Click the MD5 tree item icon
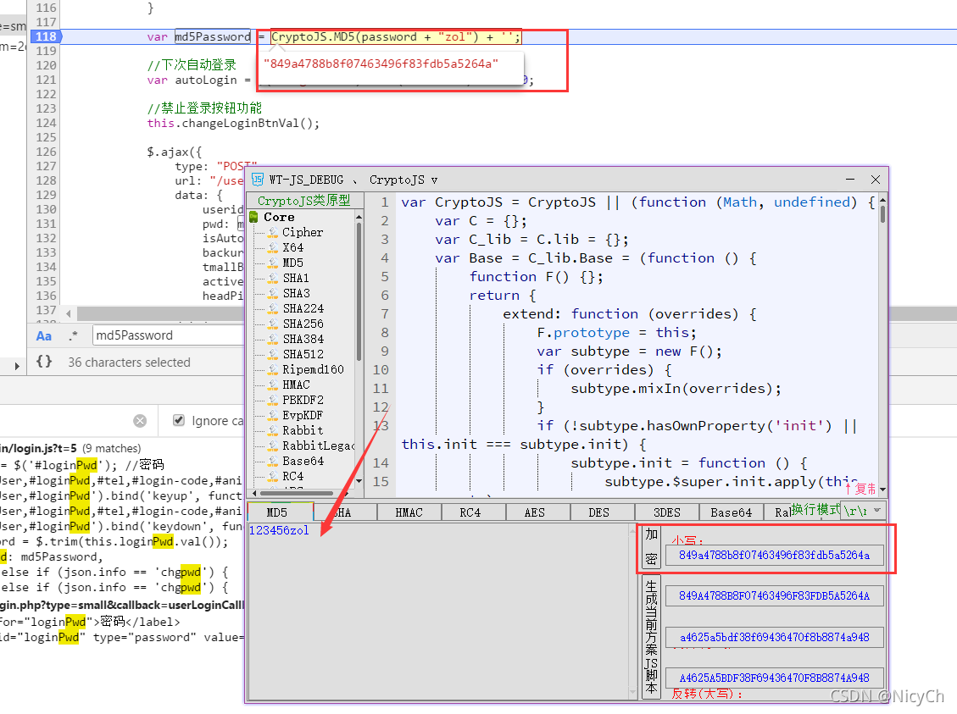The image size is (957, 714). [x=274, y=263]
